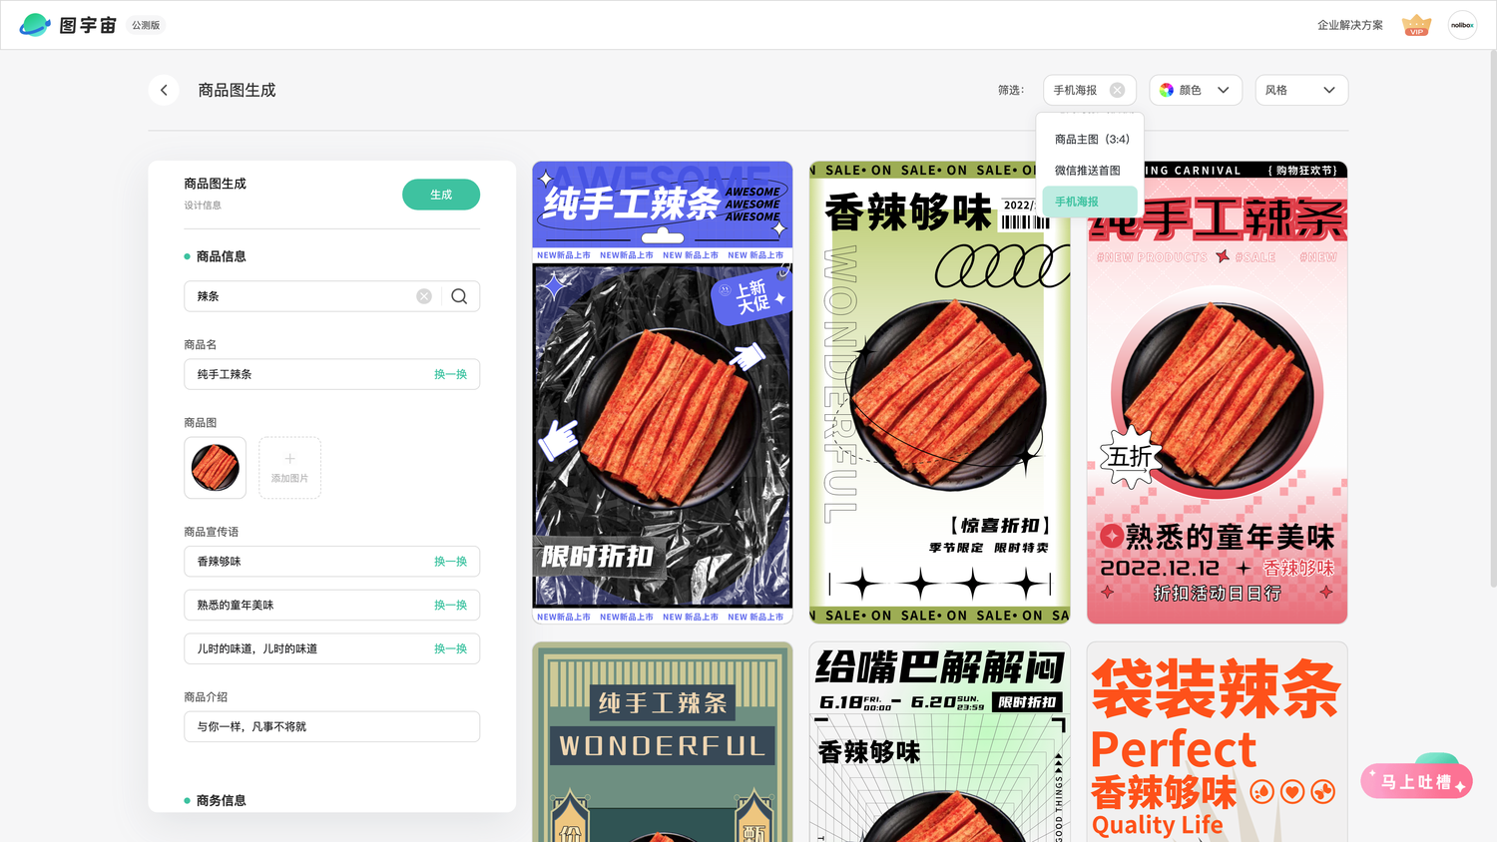Click the 商品介绍 label

pos(206,697)
